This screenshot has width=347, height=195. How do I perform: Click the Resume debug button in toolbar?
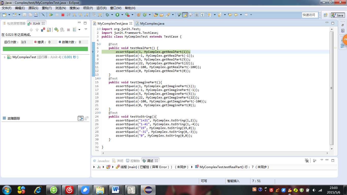[51, 15]
